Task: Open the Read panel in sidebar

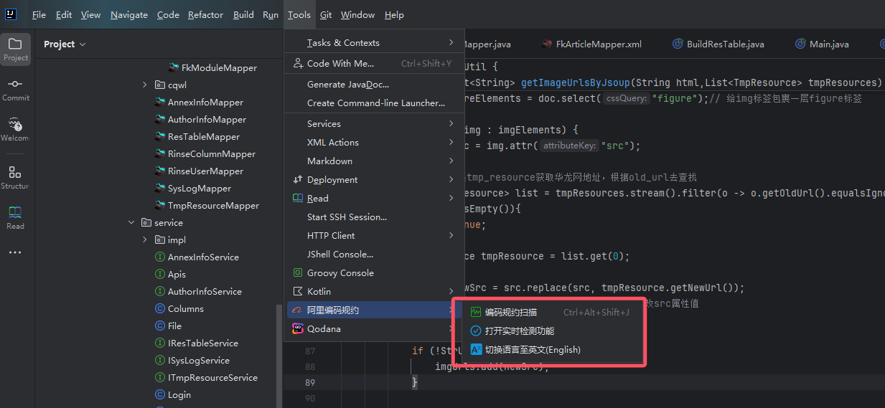Action: tap(15, 217)
